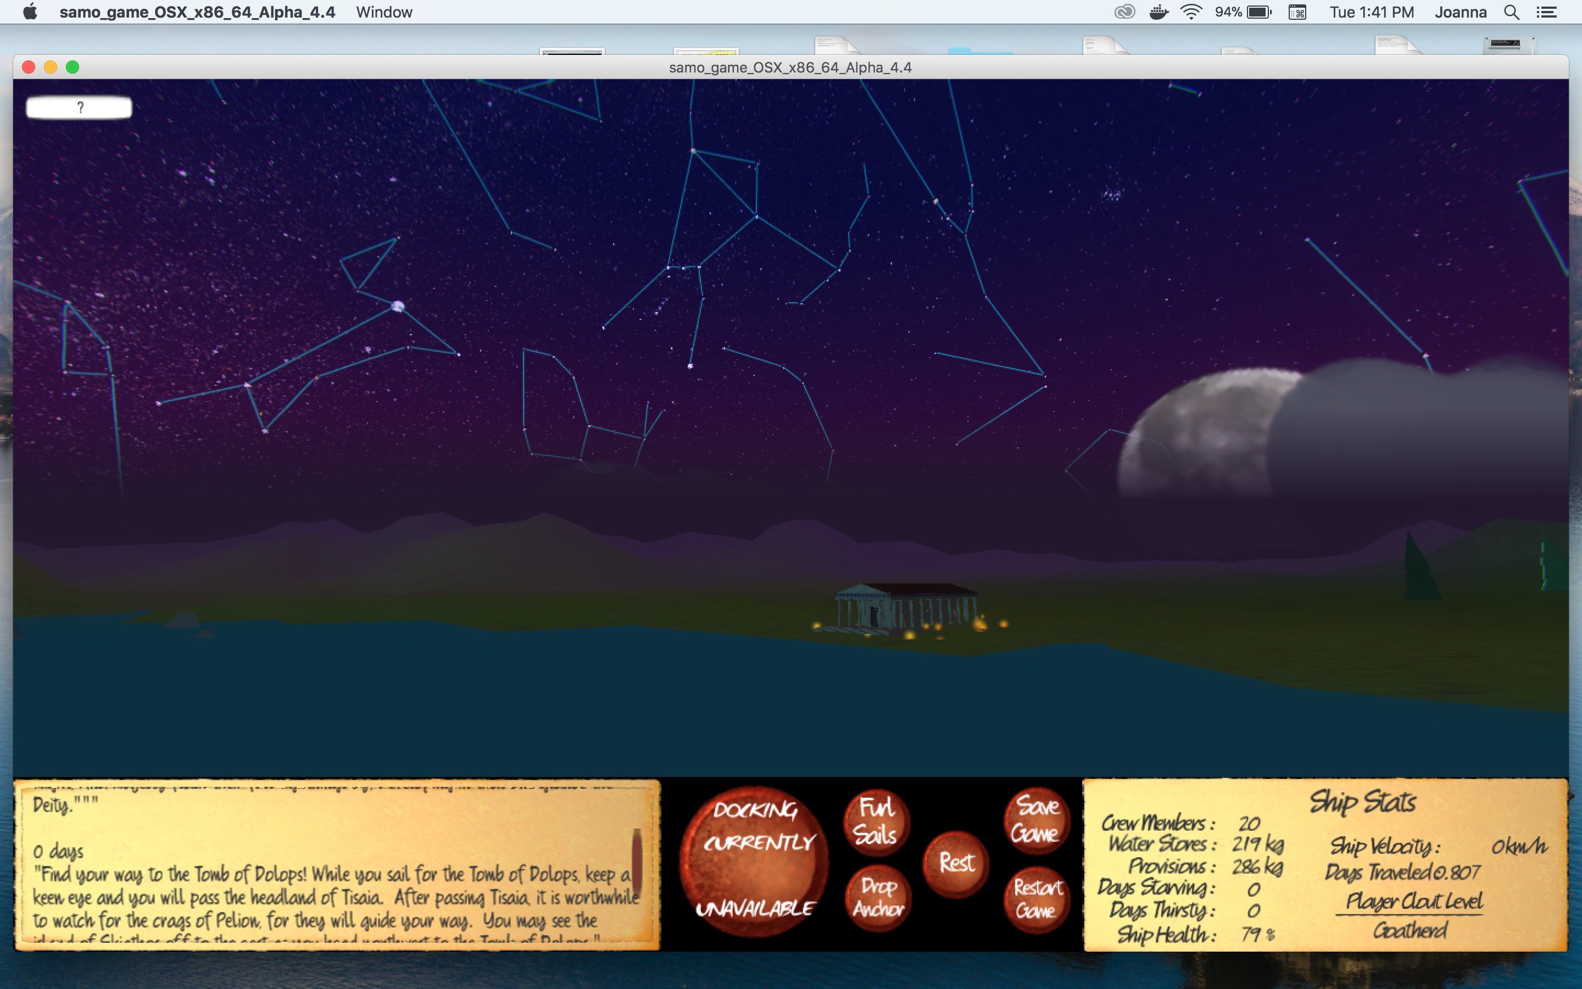Viewport: 1582px width, 989px height.
Task: Click the Player Clout Level label
Action: pos(1413,901)
